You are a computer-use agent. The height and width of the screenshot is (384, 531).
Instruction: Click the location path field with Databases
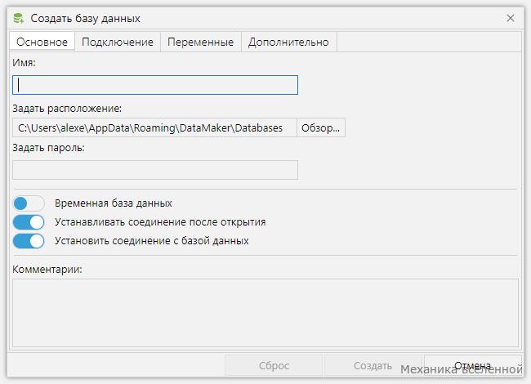(154, 127)
